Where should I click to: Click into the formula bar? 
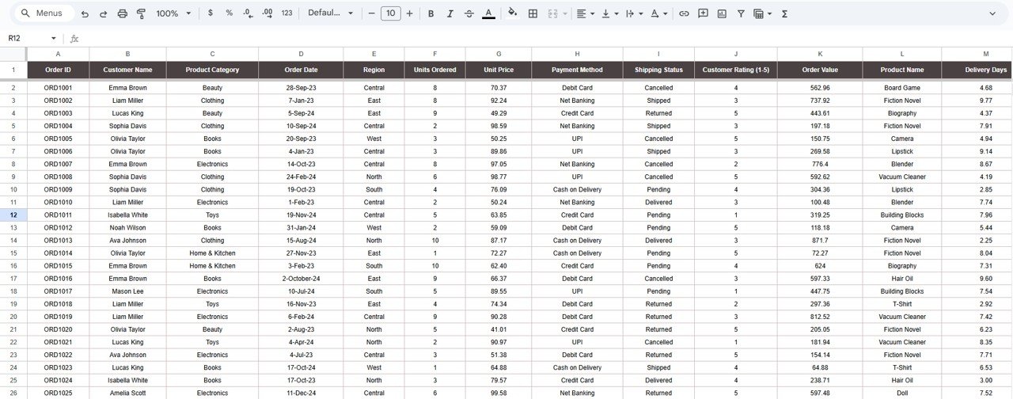pos(546,38)
